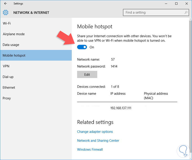Click Physical address (MAC) column header
Image resolution: width=192 pixels, height=160 pixels.
tap(156, 96)
